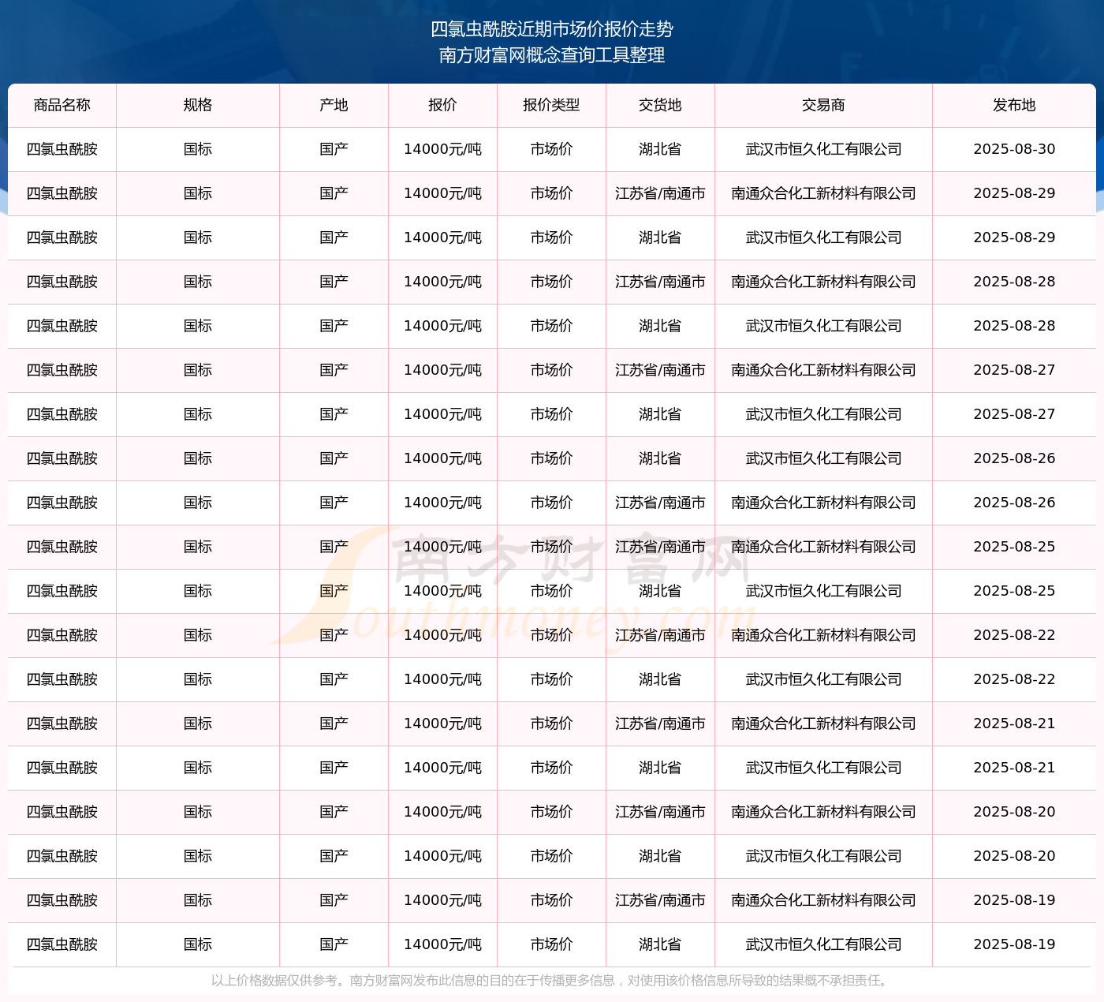Click the disclaimer text at table bottom
This screenshot has width=1104, height=1002.
coord(552,981)
